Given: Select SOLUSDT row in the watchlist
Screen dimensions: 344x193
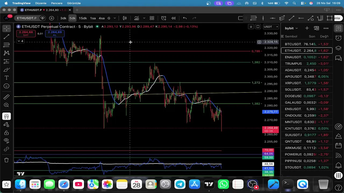Looking at the screenshot, I should pyautogui.click(x=307, y=90).
